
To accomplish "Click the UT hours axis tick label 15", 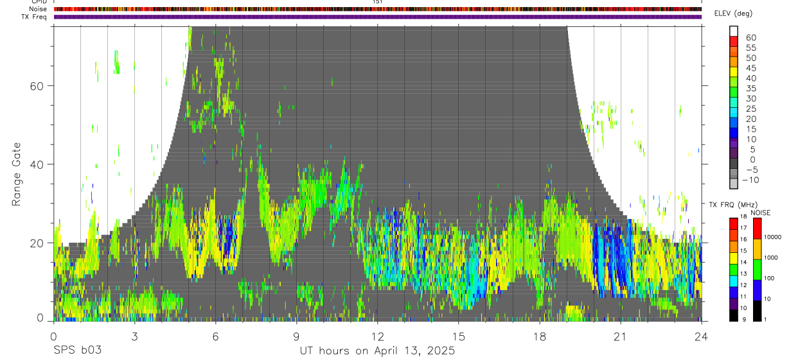I will tap(459, 336).
